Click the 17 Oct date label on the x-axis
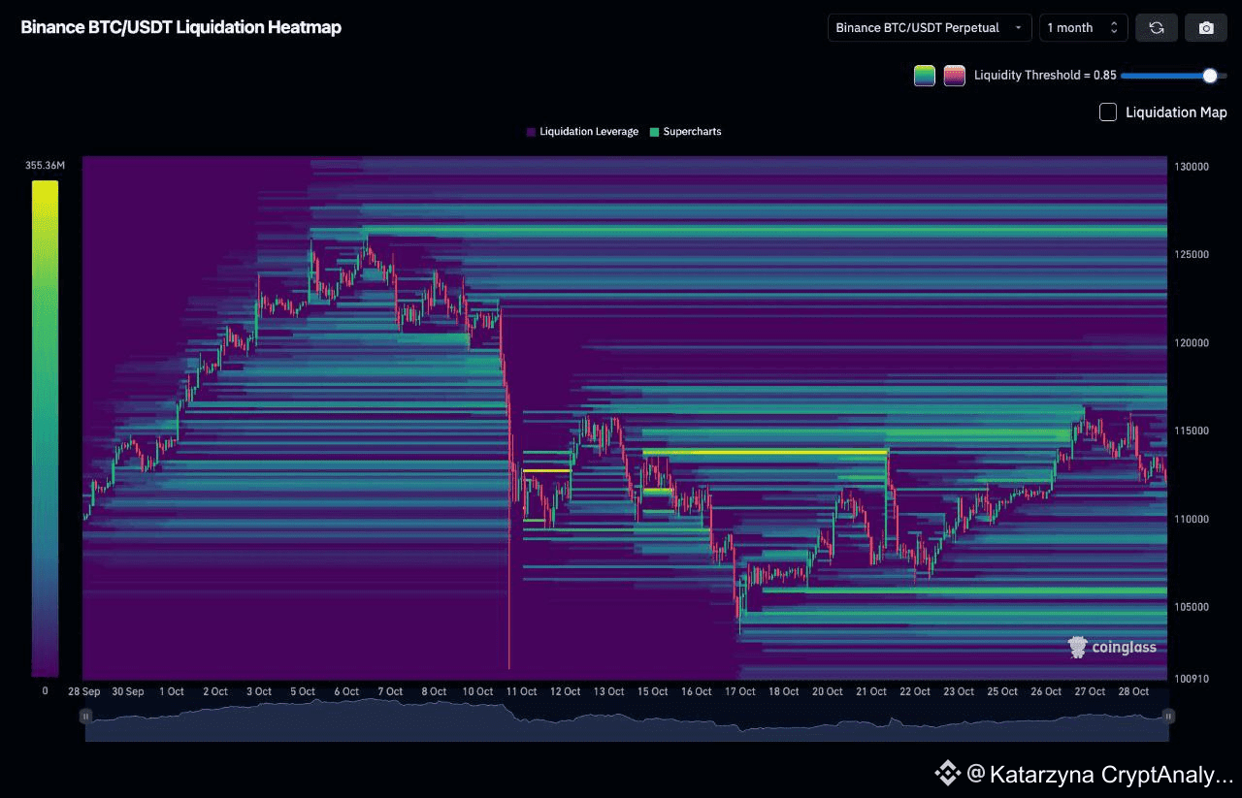This screenshot has height=798, width=1242. pos(740,691)
